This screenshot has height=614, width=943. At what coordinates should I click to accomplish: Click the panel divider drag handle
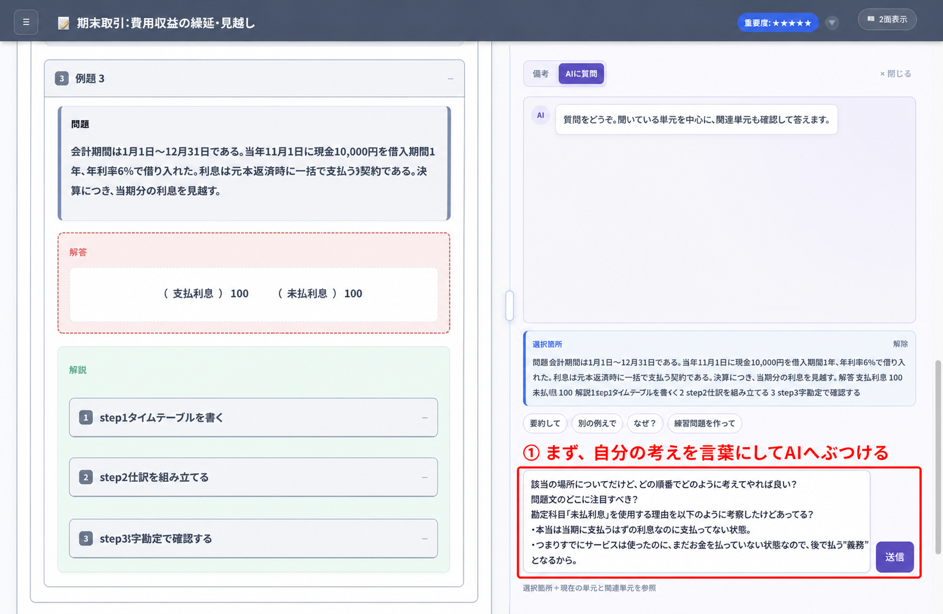pyautogui.click(x=509, y=306)
